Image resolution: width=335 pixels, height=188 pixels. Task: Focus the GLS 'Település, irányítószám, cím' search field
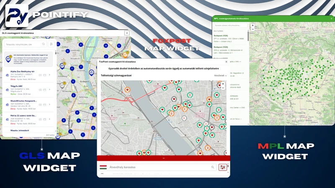pyautogui.click(x=26, y=44)
